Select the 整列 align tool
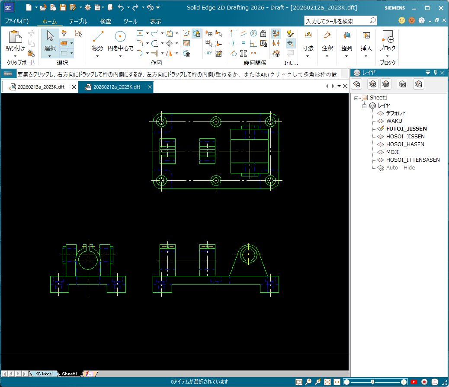The image size is (449, 387). tap(346, 35)
